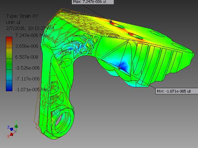Click the 3.656e-006 legend value
The width and height of the screenshot is (198, 148).
27,46
